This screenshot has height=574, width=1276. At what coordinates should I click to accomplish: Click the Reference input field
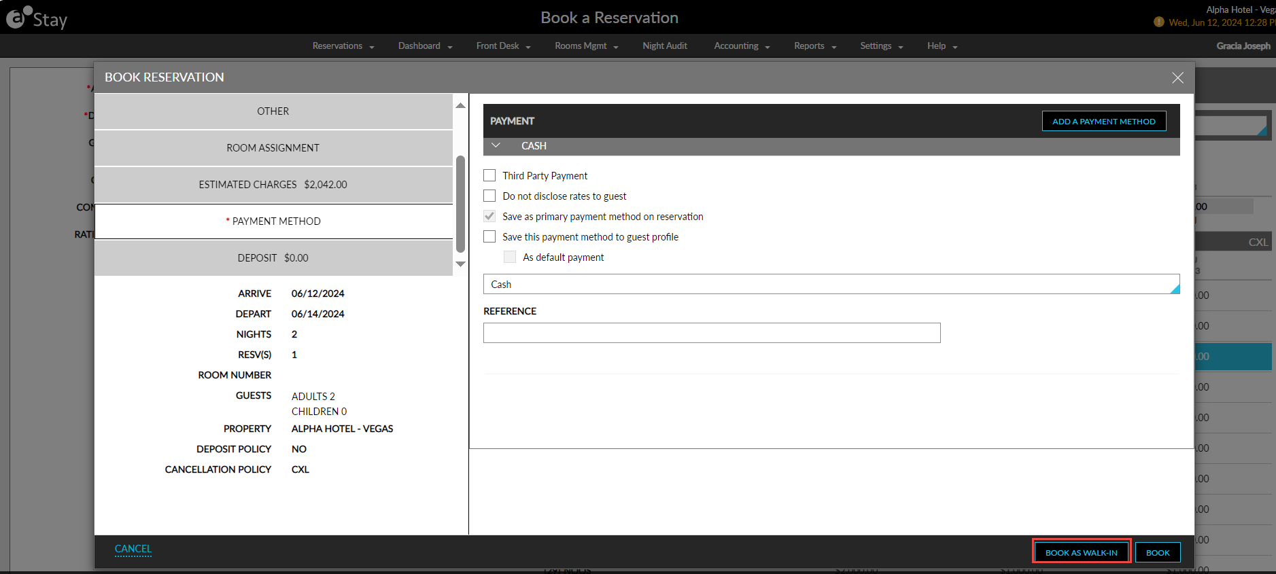(712, 333)
